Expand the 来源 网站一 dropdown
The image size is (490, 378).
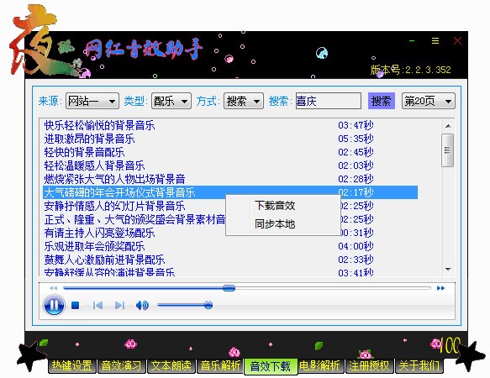click(x=92, y=101)
